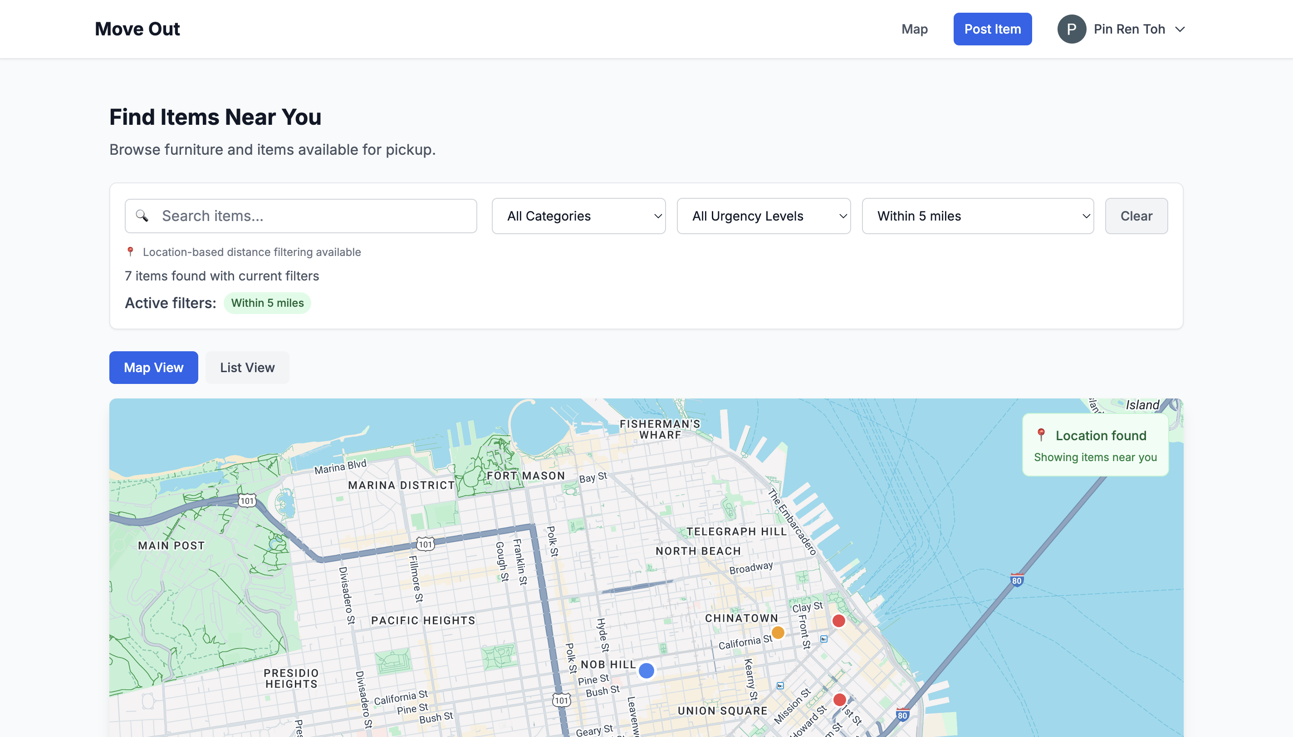Viewport: 1293px width, 737px height.
Task: Open the All Categories dropdown
Action: pyautogui.click(x=578, y=216)
